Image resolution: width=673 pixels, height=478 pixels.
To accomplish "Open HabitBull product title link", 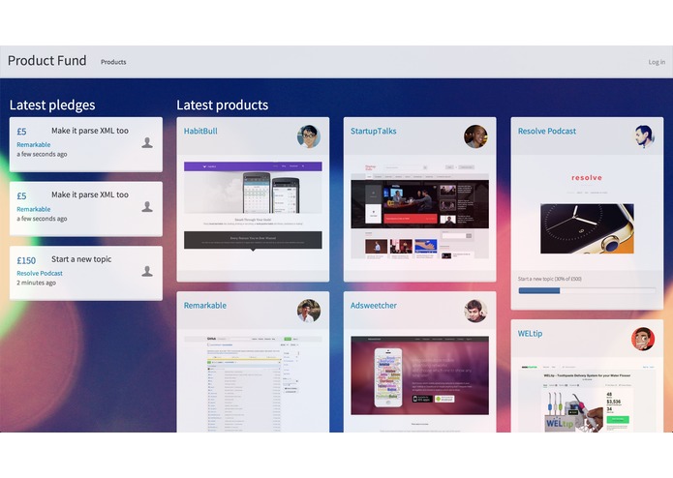I will (x=200, y=132).
